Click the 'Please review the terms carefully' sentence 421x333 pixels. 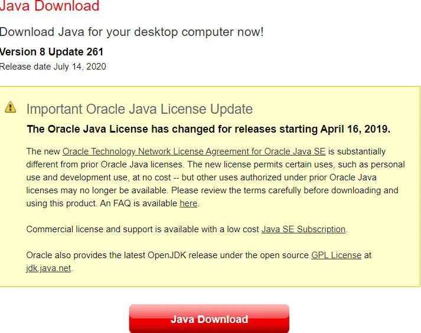click(285, 190)
